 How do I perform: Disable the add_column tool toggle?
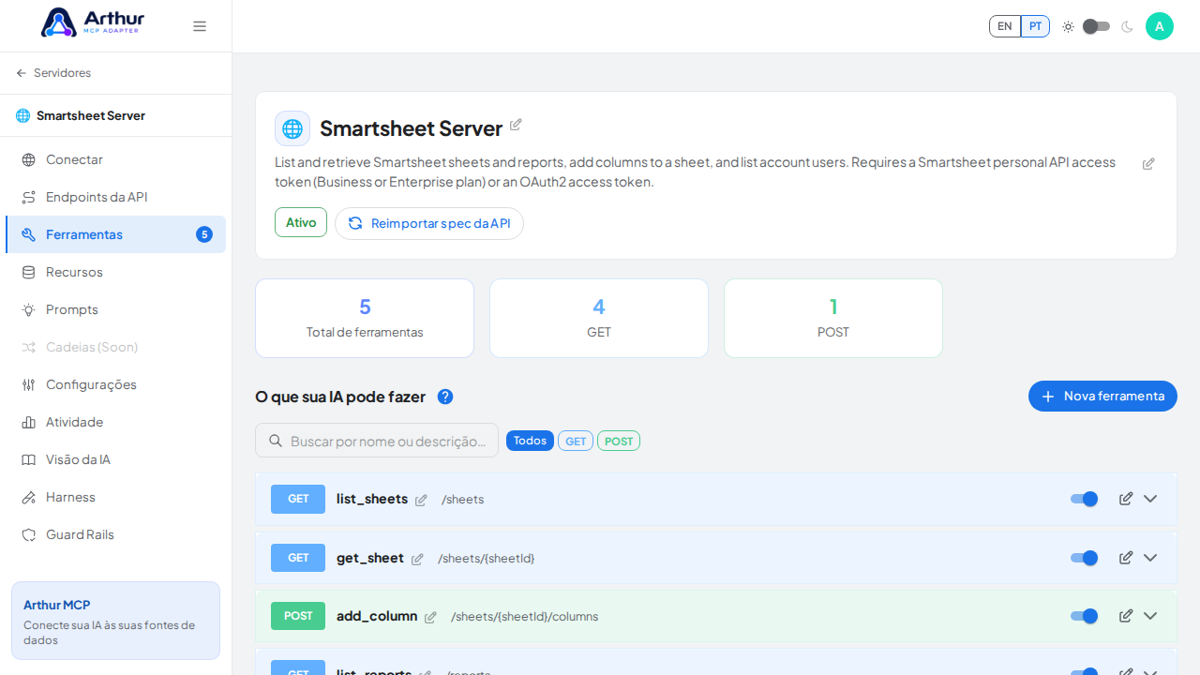click(1084, 616)
